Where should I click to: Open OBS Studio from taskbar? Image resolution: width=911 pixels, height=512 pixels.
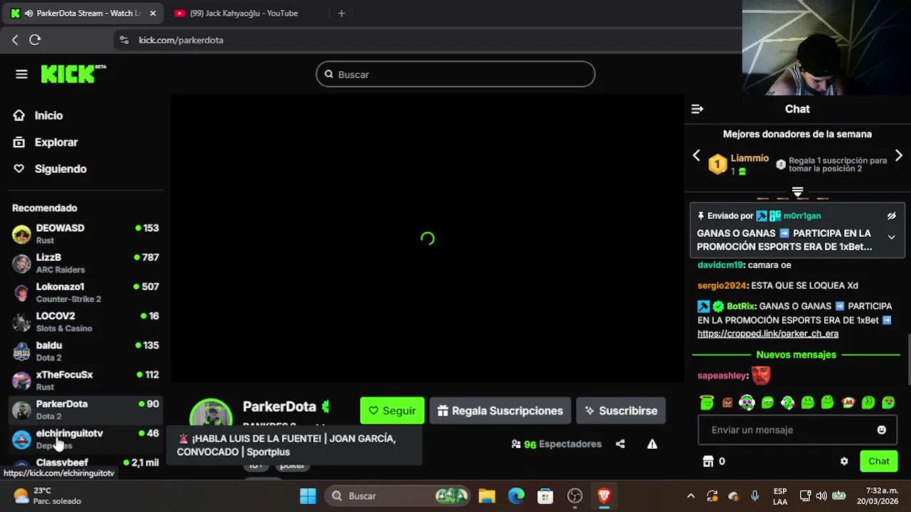point(575,496)
